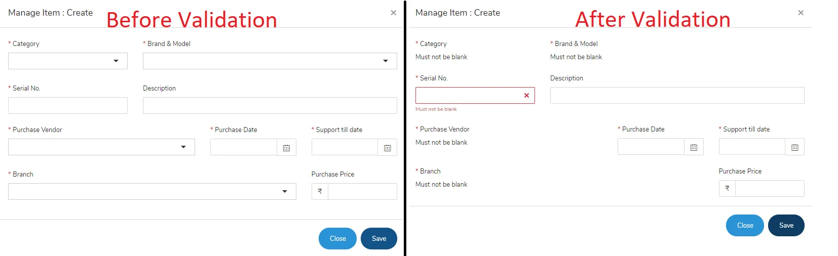Open the Branch dropdown
838x256 pixels.
285,192
